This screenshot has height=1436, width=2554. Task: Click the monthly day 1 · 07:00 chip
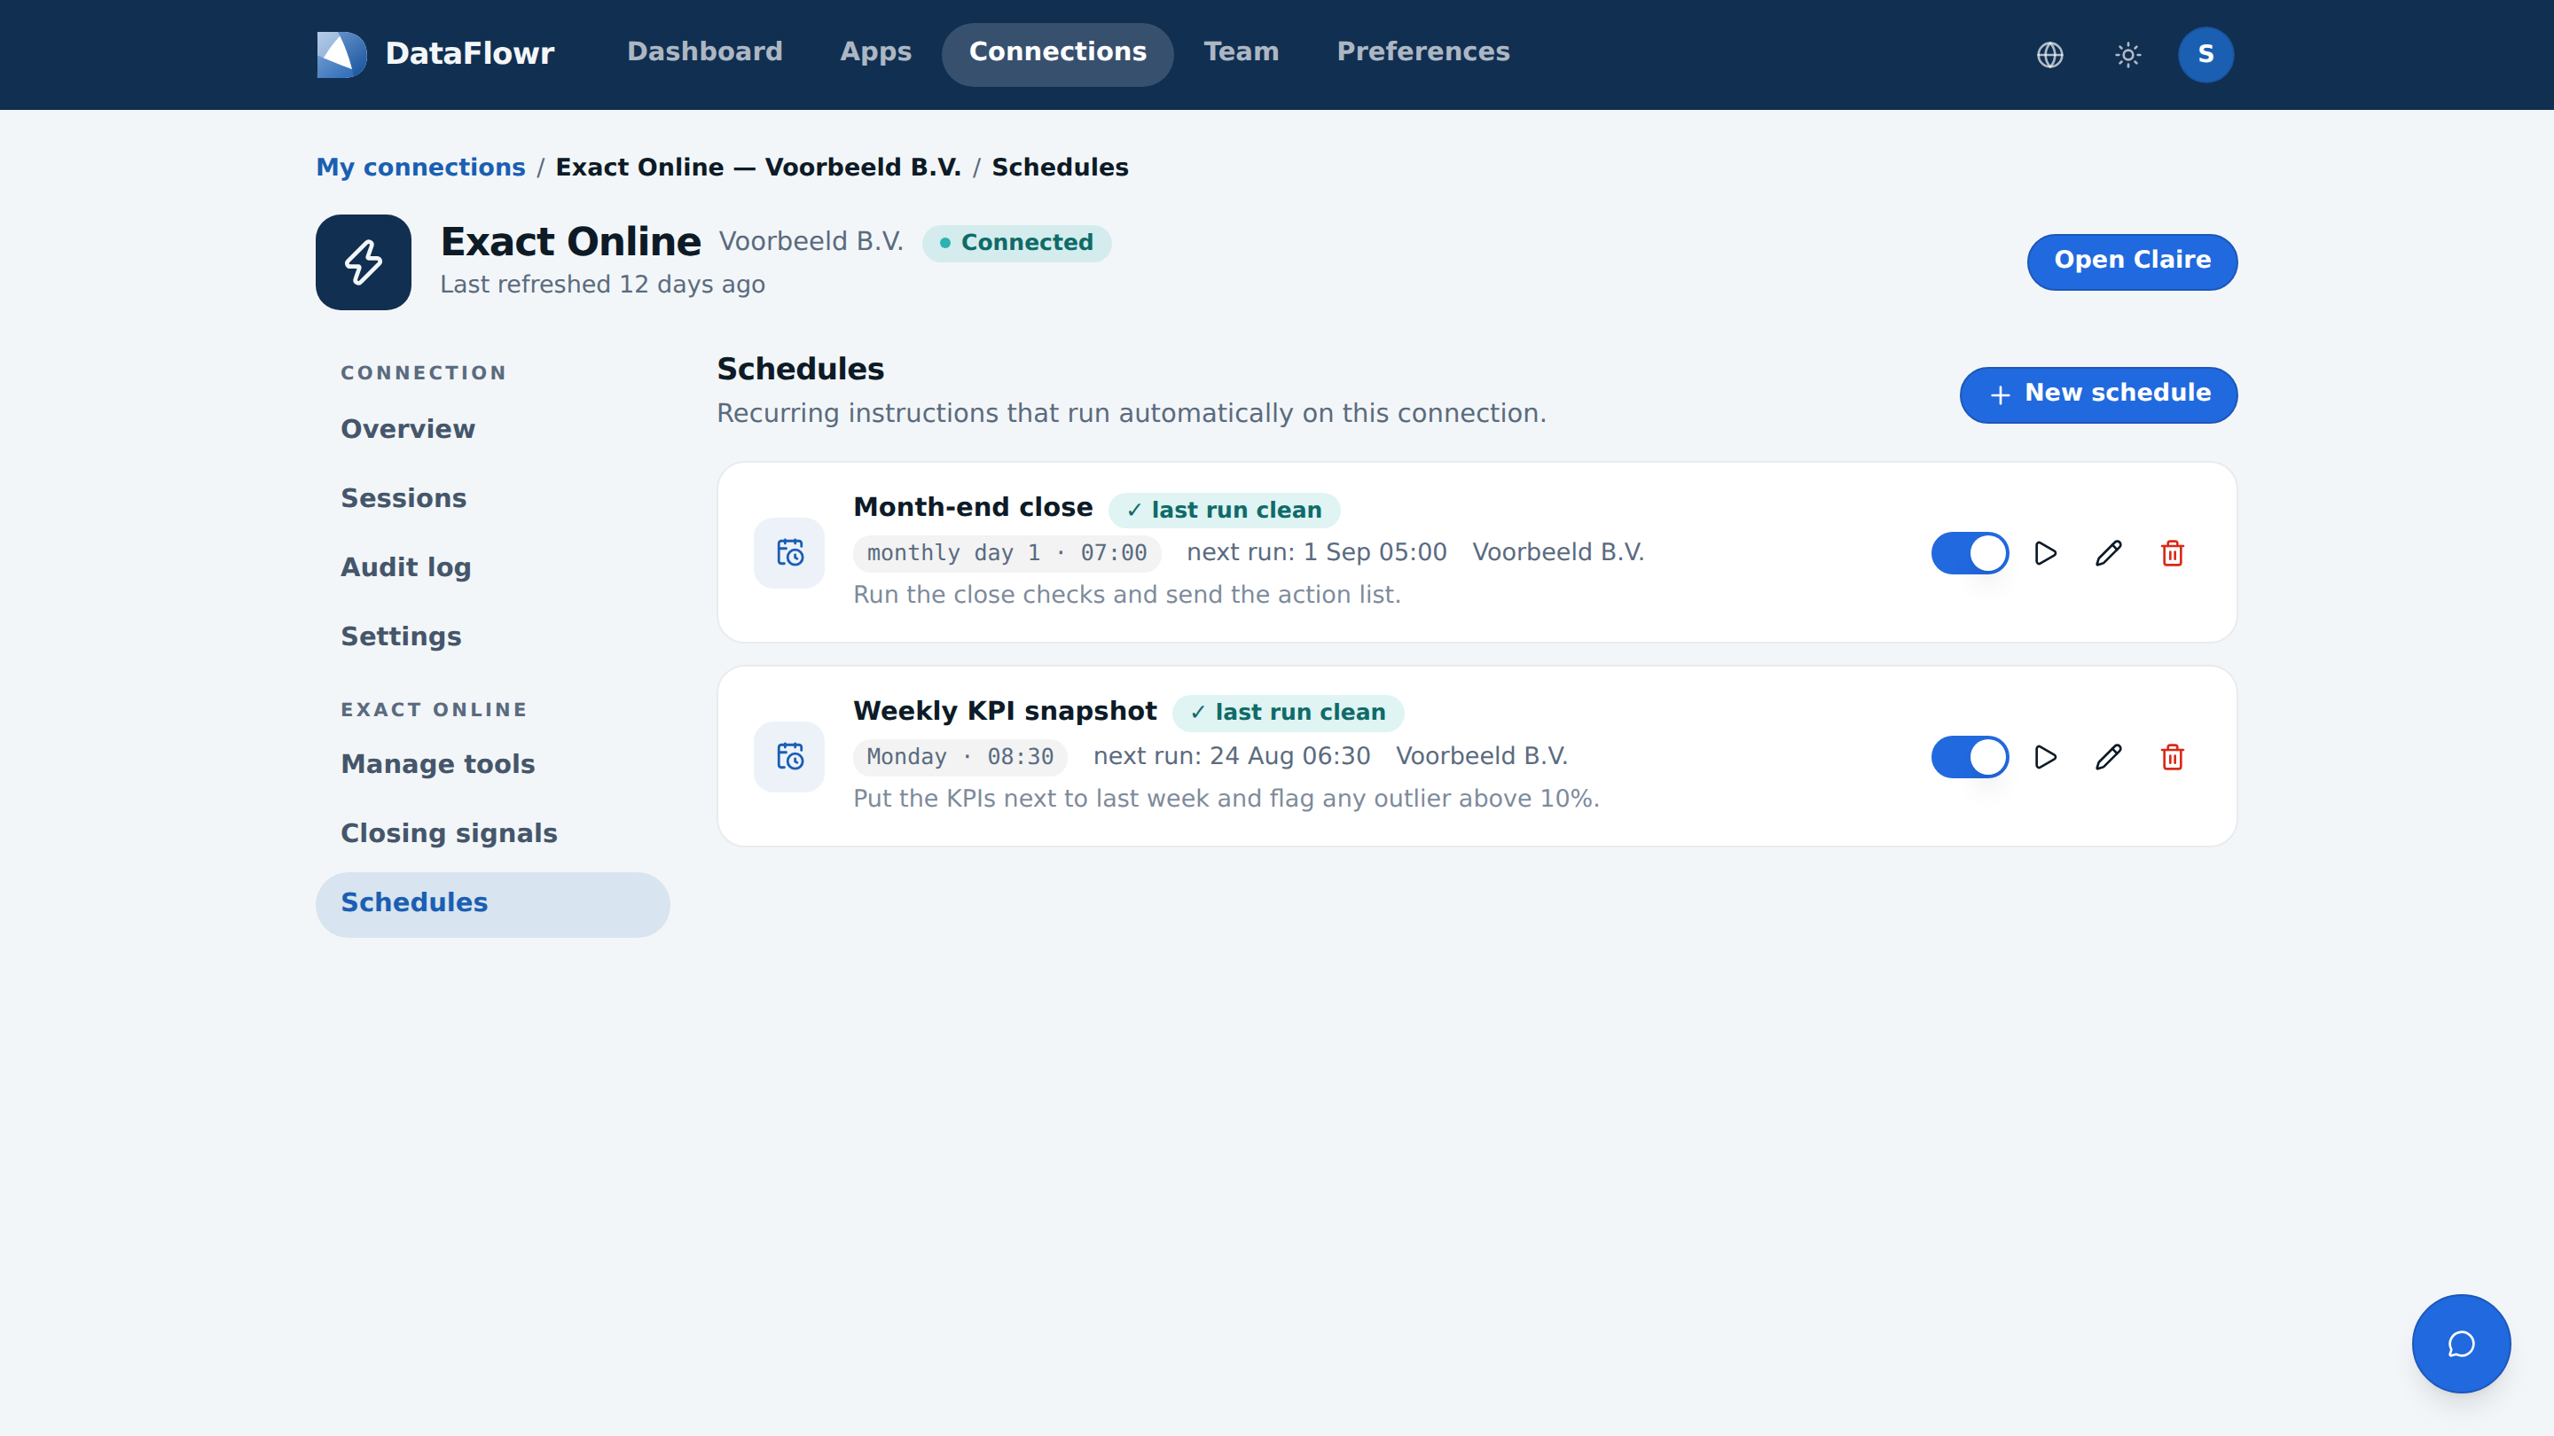(1007, 553)
